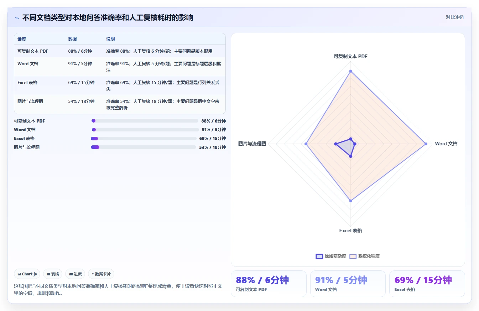Toggle the 系统化程度 legend item
Screen dimensions: 479x311
(x=364, y=256)
